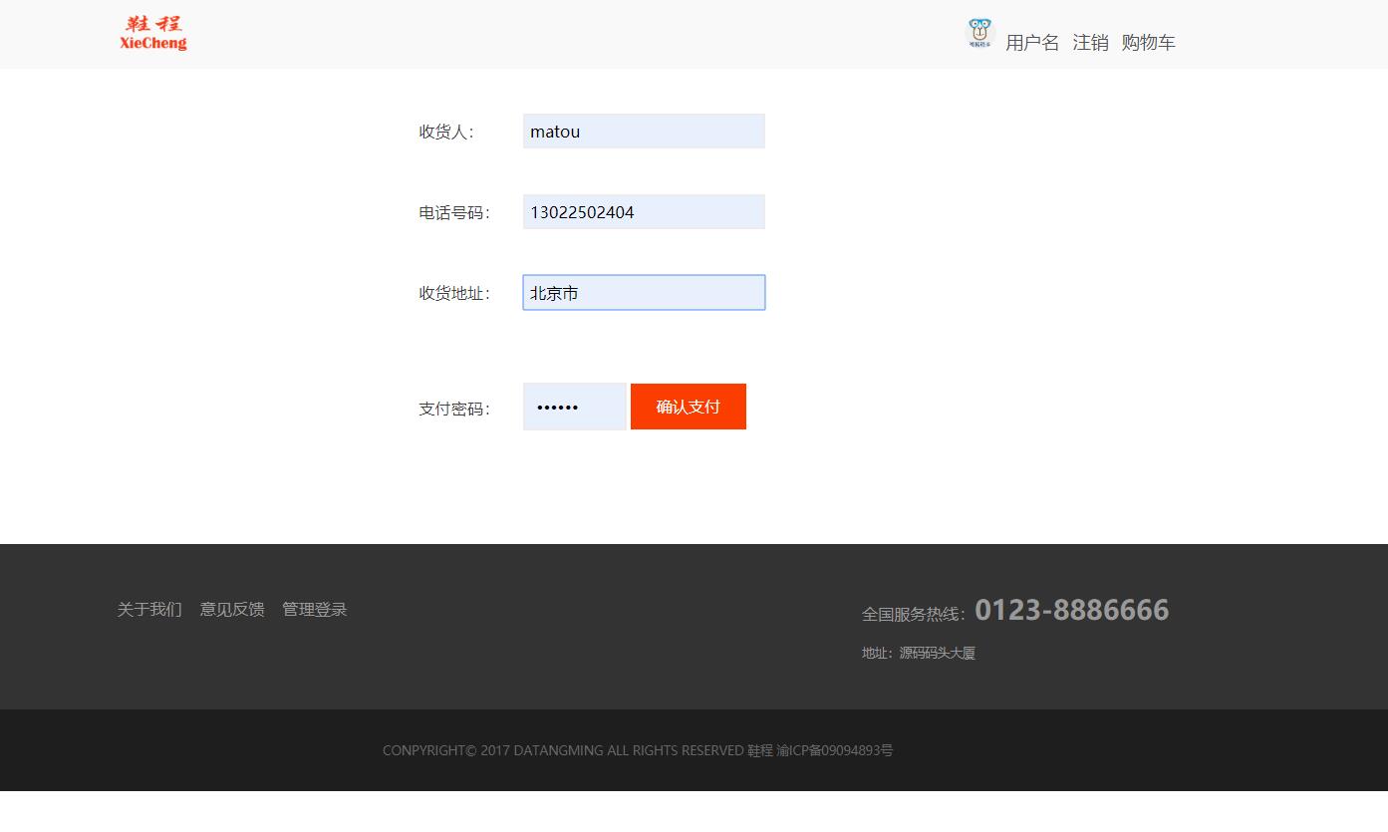Open 管理登录 admin login

313,609
